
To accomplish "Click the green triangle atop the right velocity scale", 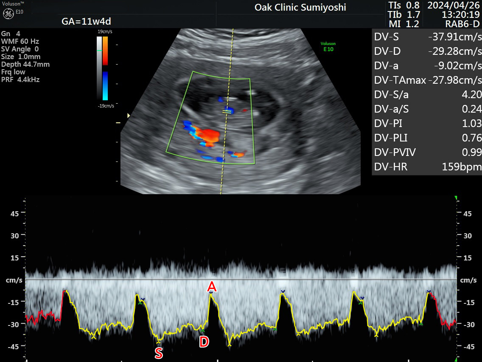I will [456, 198].
